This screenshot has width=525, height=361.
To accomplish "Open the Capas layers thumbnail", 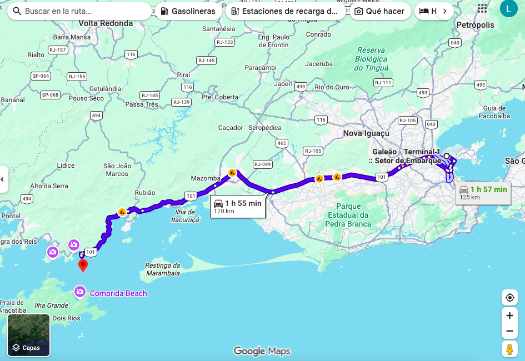I will pyautogui.click(x=29, y=335).
